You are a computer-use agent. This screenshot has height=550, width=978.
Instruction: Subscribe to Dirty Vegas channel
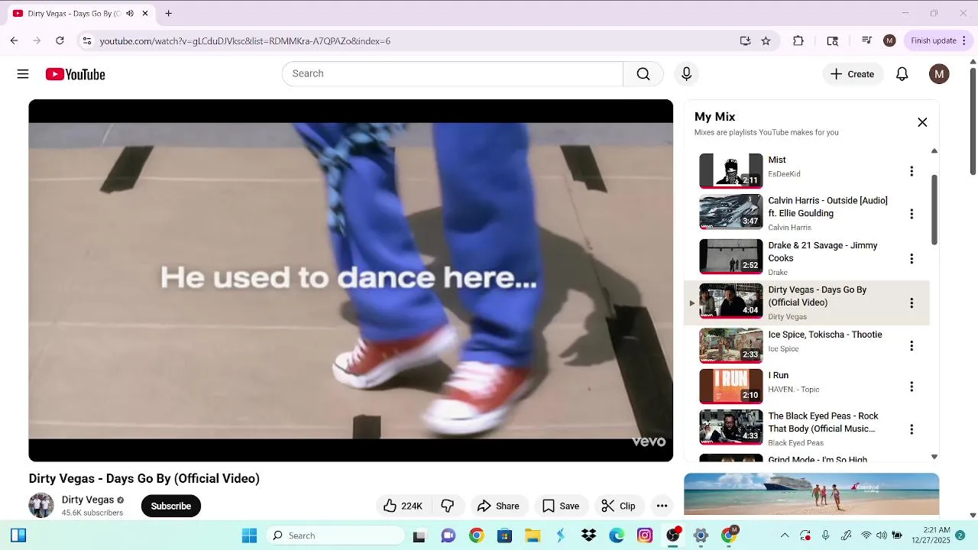point(171,506)
